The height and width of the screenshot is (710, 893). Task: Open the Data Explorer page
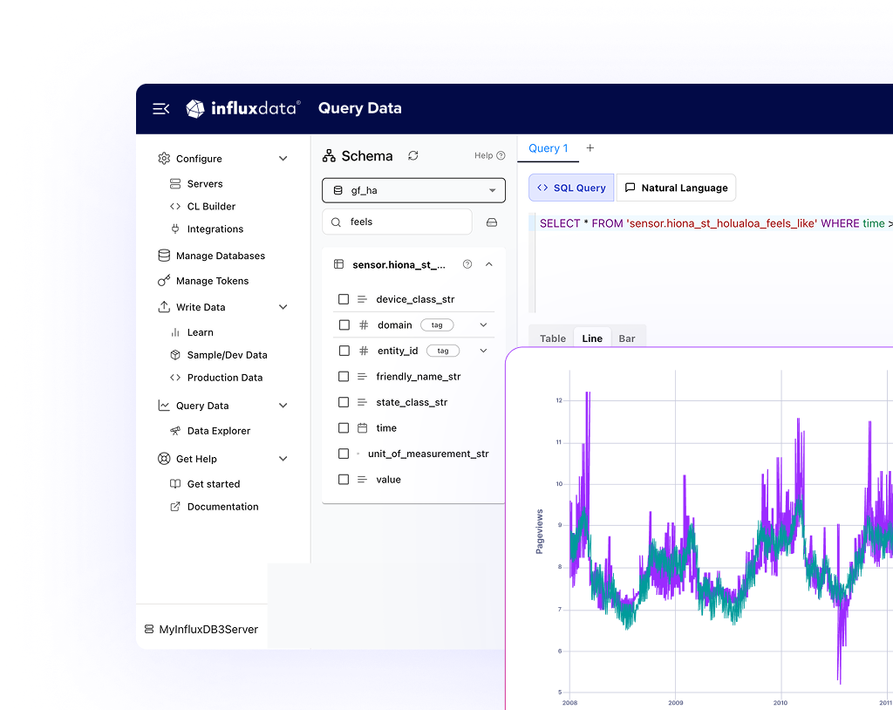pyautogui.click(x=219, y=431)
